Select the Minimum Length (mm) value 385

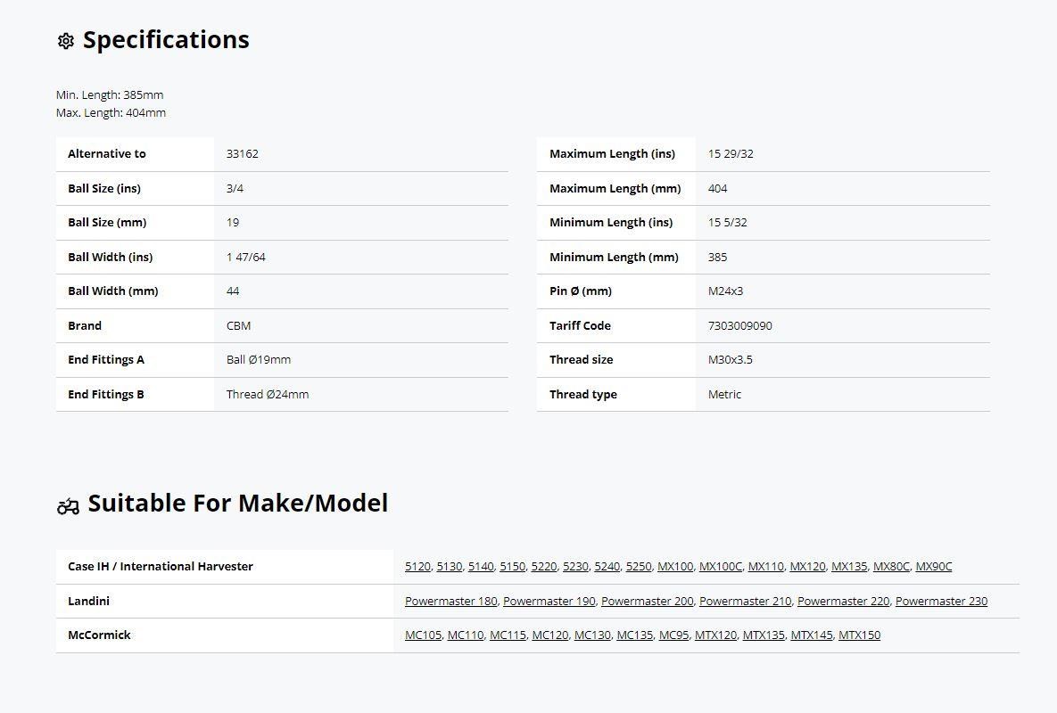pos(718,258)
